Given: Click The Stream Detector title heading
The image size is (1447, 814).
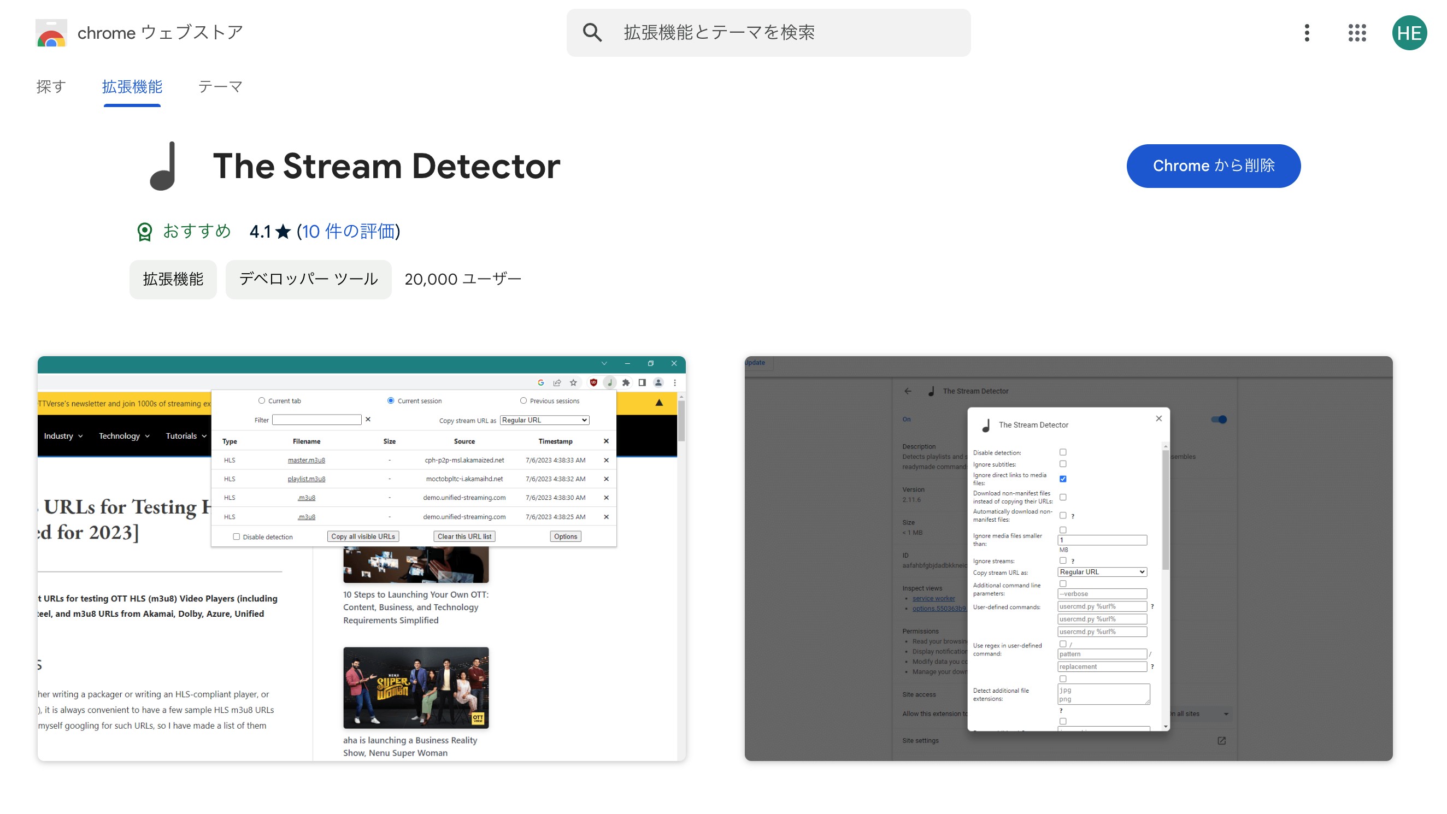Looking at the screenshot, I should (386, 166).
